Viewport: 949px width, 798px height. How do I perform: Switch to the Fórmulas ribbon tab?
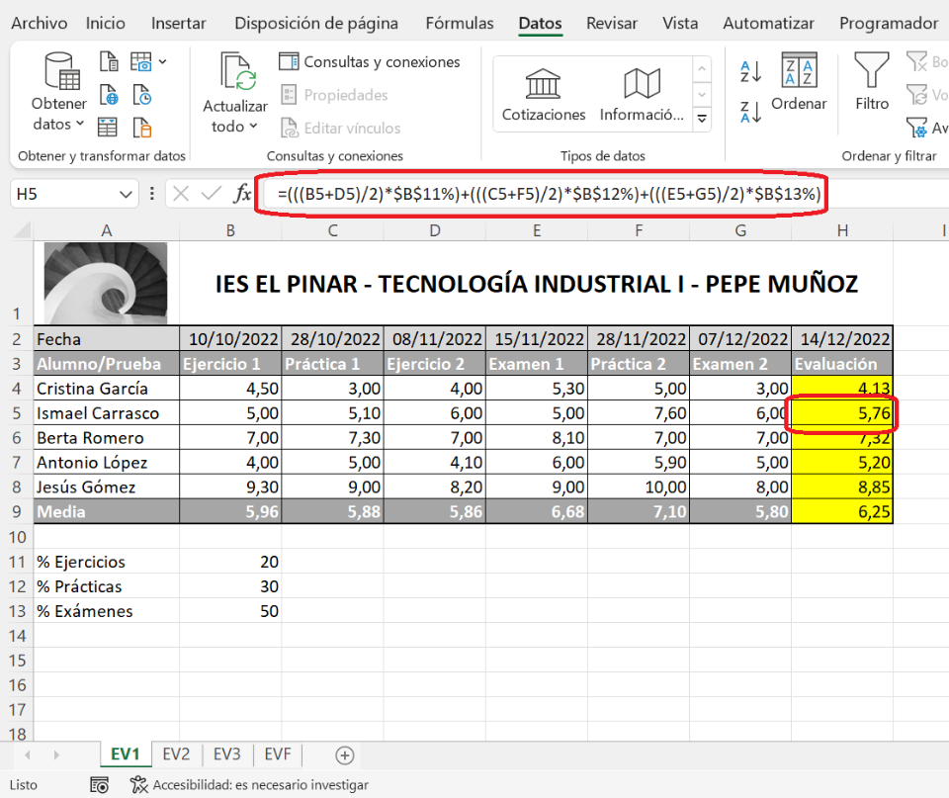tap(459, 23)
